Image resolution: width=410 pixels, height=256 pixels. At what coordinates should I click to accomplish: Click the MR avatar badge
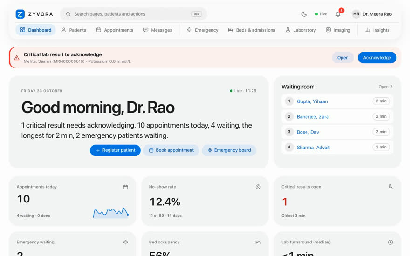(x=356, y=14)
